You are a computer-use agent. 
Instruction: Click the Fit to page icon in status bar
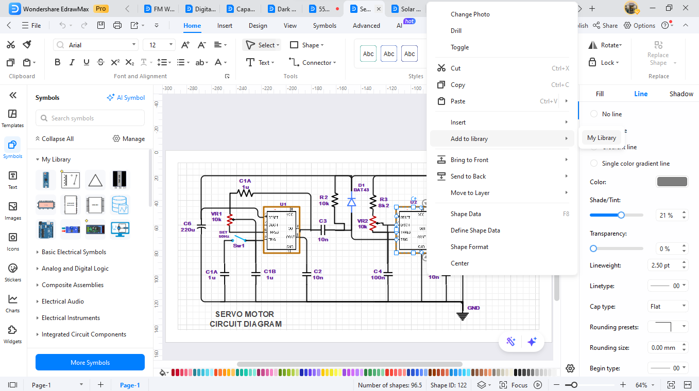pyautogui.click(x=671, y=385)
